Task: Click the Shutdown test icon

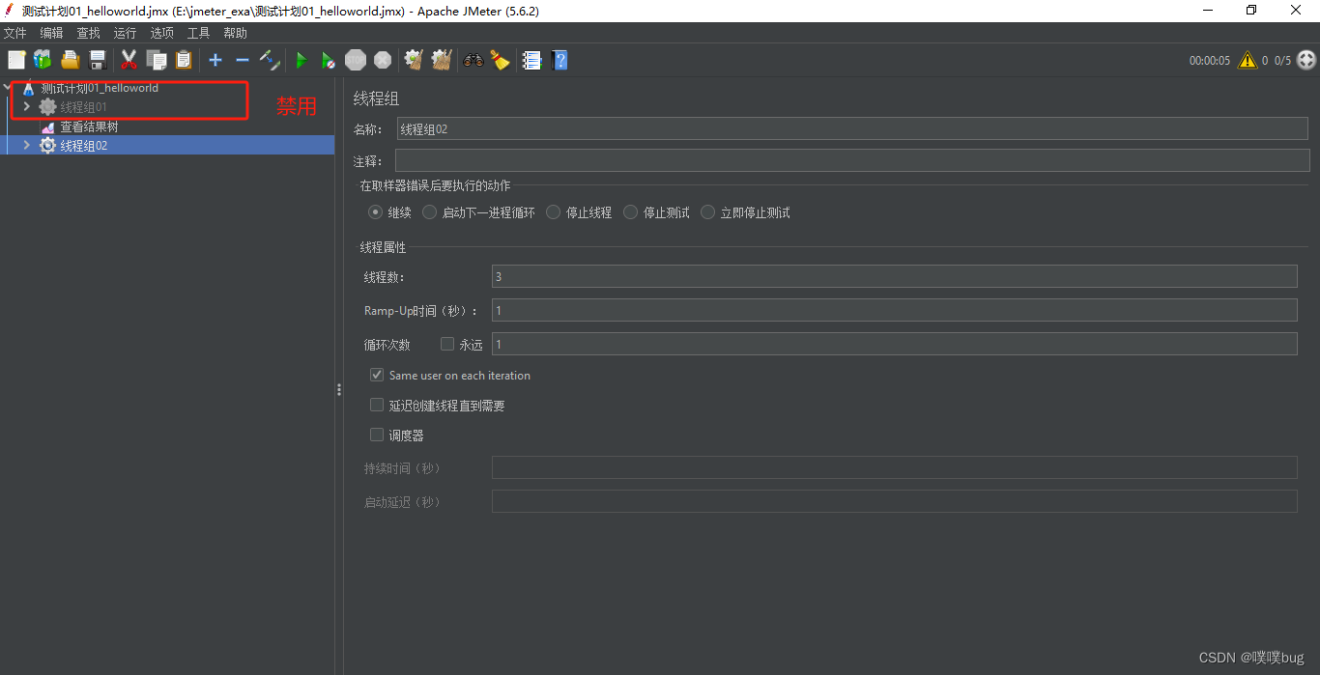Action: pyautogui.click(x=383, y=59)
